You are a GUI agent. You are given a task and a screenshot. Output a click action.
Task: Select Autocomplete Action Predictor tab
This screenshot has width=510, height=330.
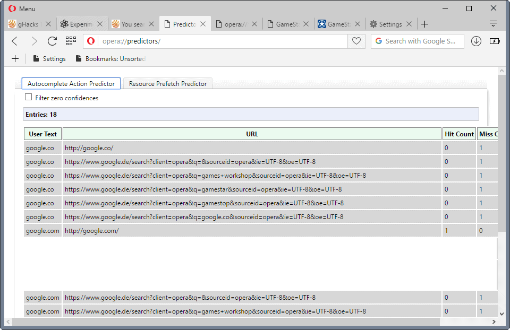71,83
